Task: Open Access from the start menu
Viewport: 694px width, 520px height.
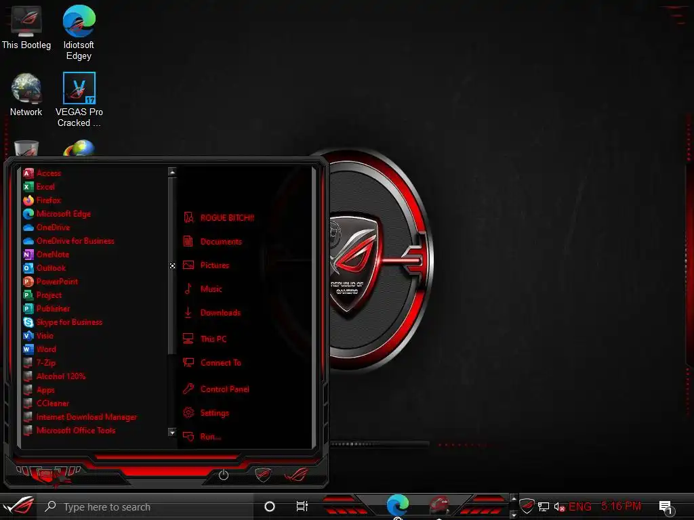Action: [42, 173]
